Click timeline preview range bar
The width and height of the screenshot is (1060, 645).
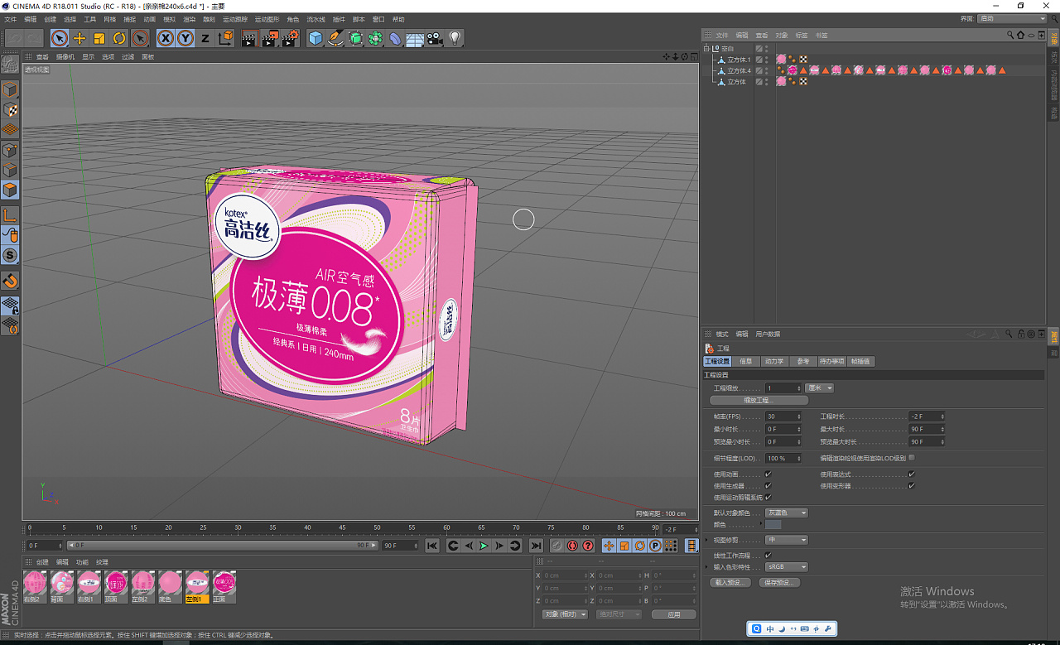pyautogui.click(x=221, y=546)
